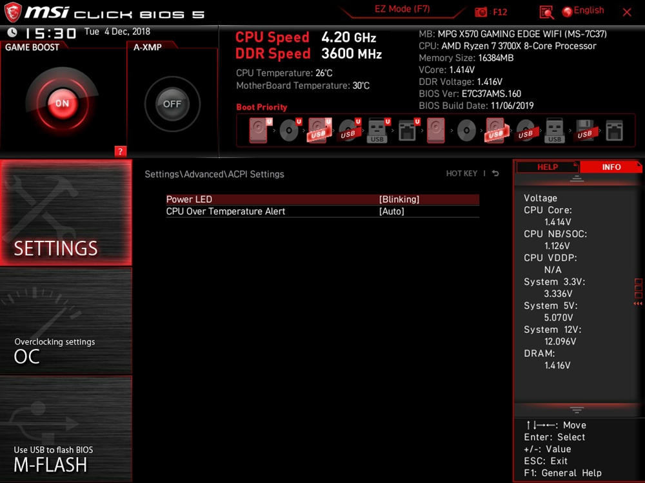Take a screenshot with the F12 camera icon
645x483 pixels.
pos(481,12)
